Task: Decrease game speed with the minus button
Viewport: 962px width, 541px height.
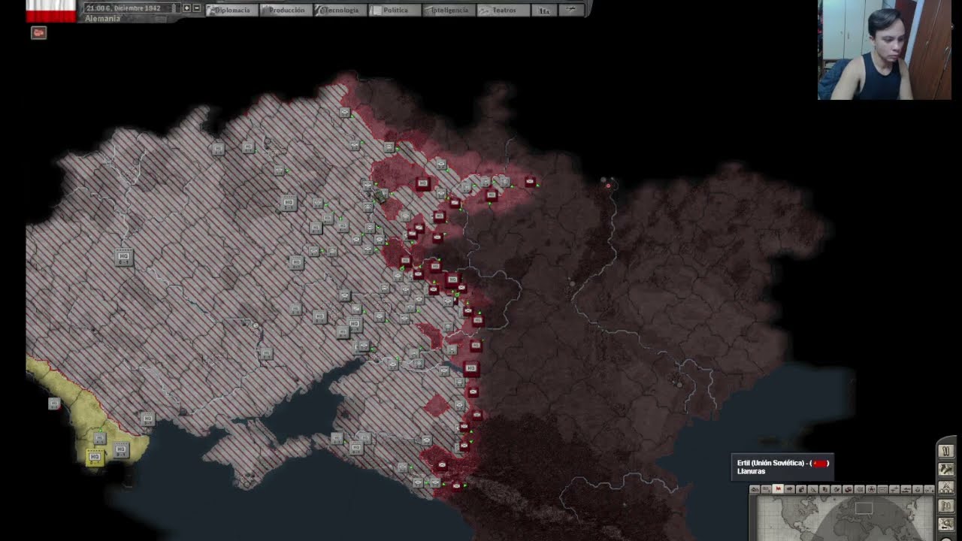Action: coord(197,8)
